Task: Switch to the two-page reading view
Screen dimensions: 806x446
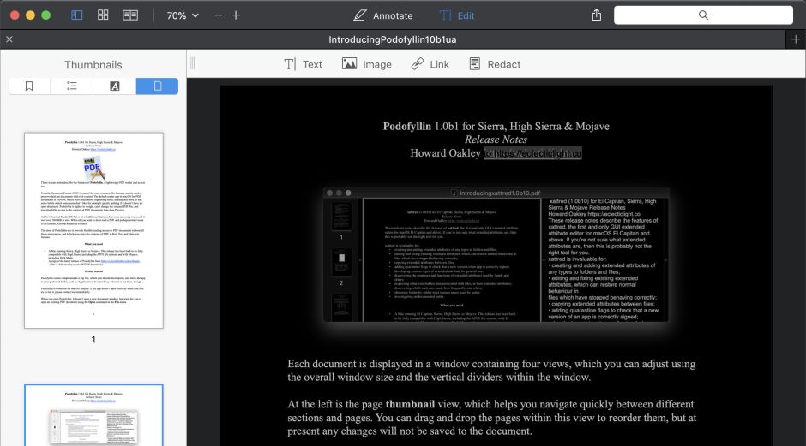Action: [x=130, y=15]
